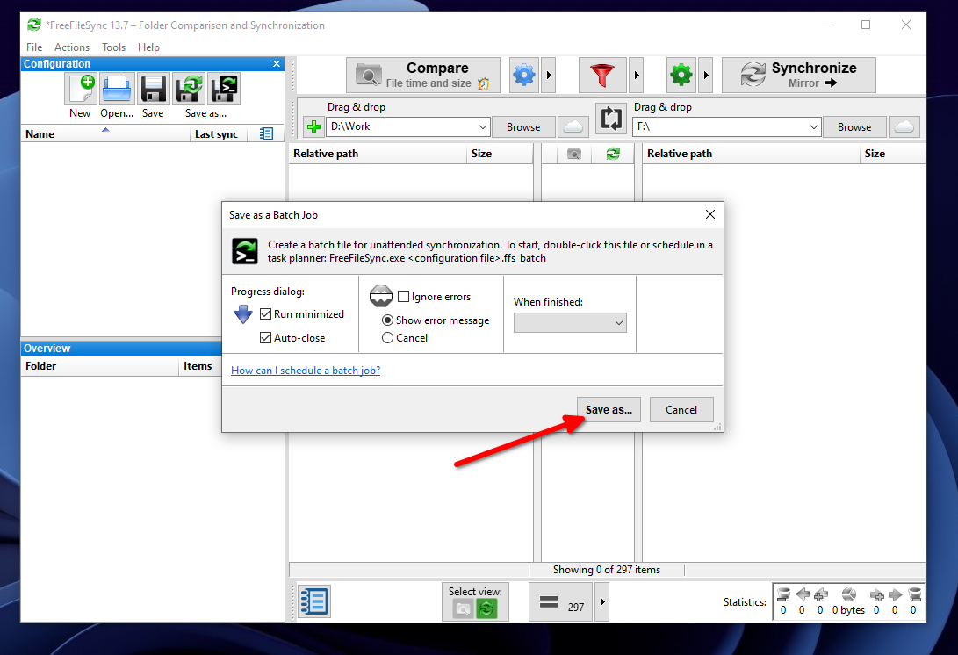Open synchronization settings green gear icon
958x655 pixels.
pos(681,76)
